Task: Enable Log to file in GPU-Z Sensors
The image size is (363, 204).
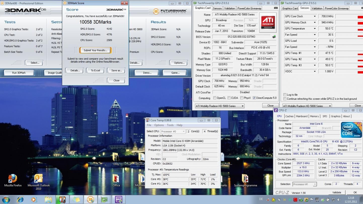Action: click(285, 95)
